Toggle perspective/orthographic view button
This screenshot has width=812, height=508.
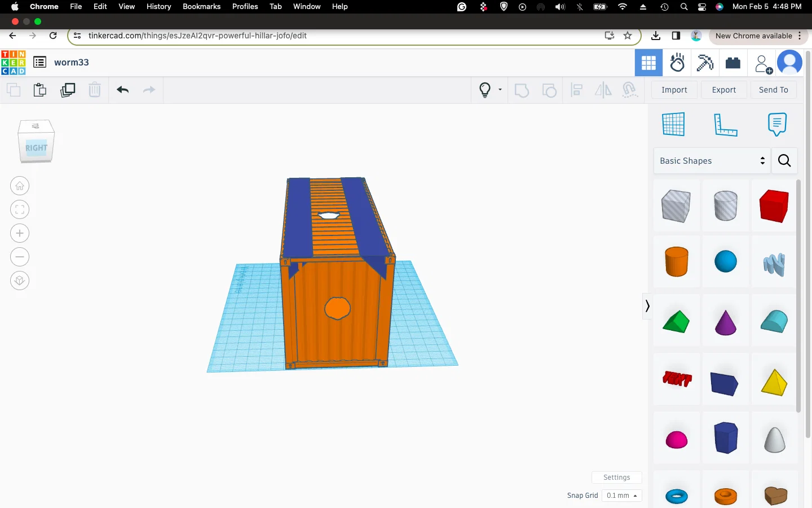coord(20,281)
